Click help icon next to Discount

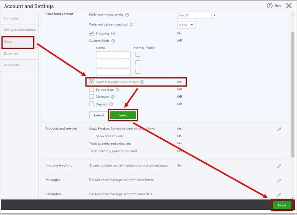(113, 97)
